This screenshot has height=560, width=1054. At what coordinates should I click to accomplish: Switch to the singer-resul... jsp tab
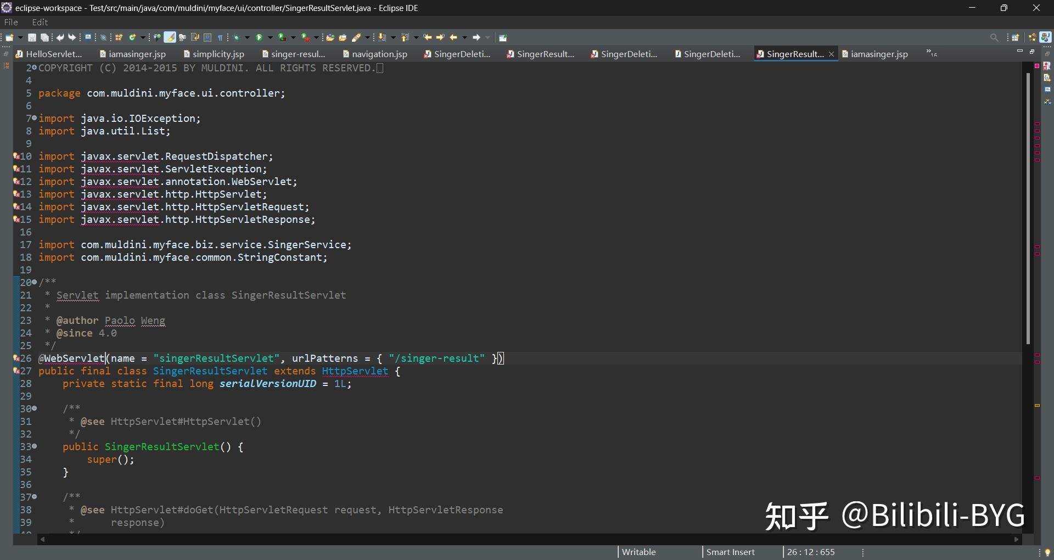[294, 54]
